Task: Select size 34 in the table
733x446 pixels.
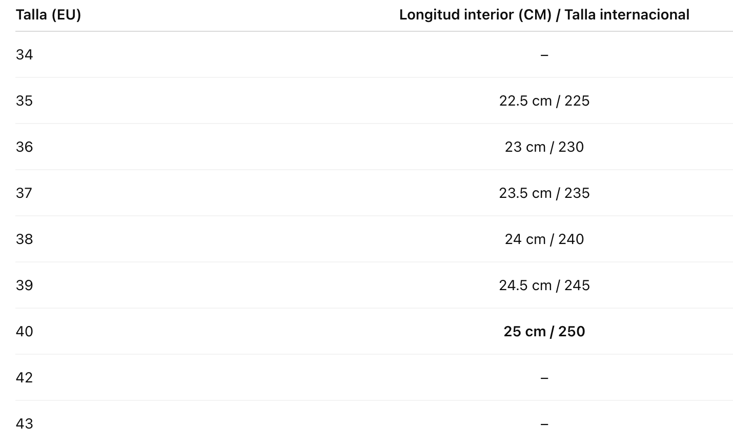Action: coord(24,55)
